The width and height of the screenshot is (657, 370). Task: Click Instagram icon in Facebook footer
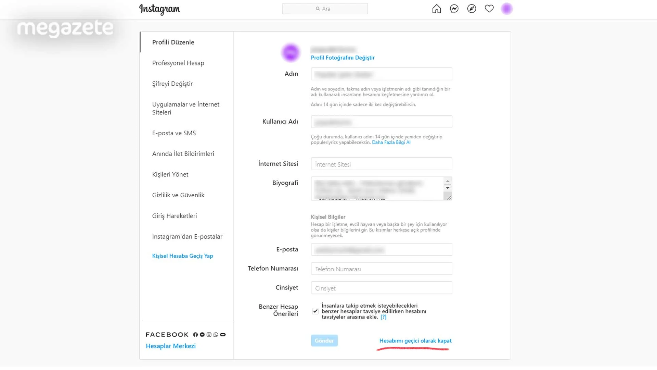click(209, 335)
